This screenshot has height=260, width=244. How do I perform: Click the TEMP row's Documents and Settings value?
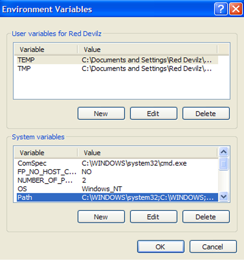[147, 60]
